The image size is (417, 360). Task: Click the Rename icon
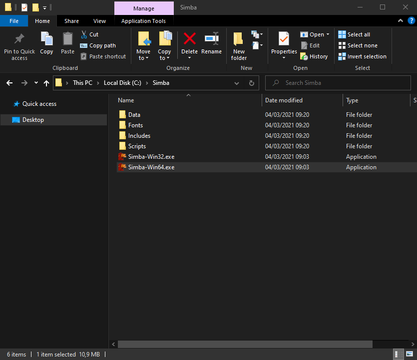coord(212,39)
